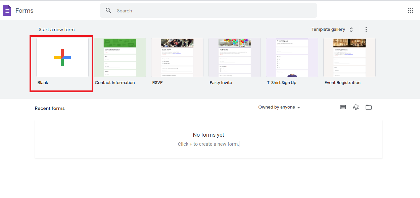Image resolution: width=420 pixels, height=198 pixels.
Task: Pick the T-Shirt Sign Up template
Action: pyautogui.click(x=292, y=58)
